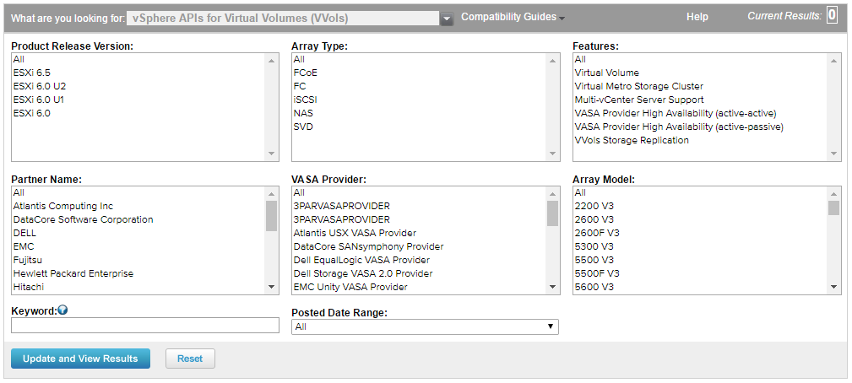This screenshot has width=852, height=383.
Task: Select All in Partner Name list
Action: [x=138, y=192]
